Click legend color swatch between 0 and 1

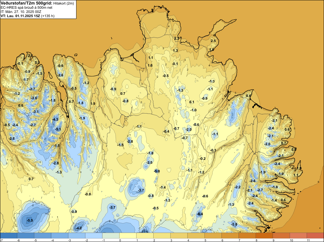(128, 236)
